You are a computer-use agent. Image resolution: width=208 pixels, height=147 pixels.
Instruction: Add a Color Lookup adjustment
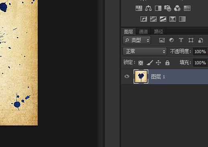pyautogui.click(x=187, y=8)
